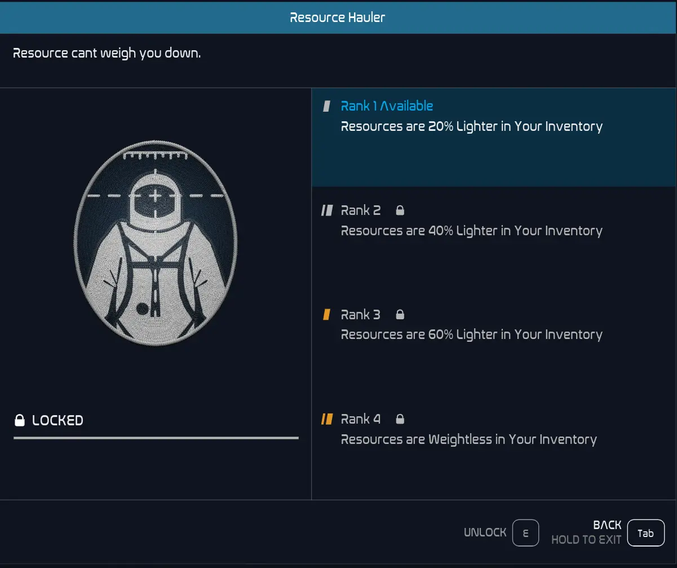Click the HOLD TO EXIT label
Viewport: 677px width, 568px height.
pos(586,540)
